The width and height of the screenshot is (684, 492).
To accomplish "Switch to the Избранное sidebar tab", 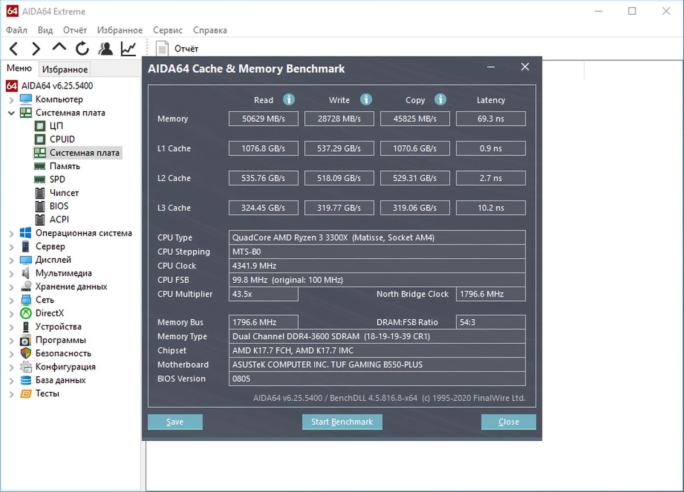I will pos(65,70).
